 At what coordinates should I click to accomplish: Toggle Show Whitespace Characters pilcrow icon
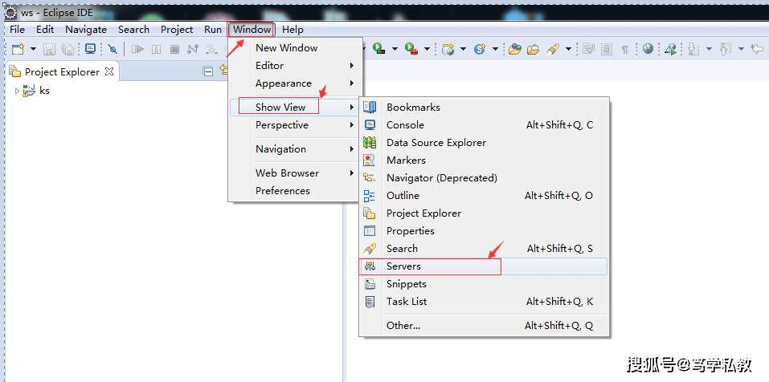point(625,49)
